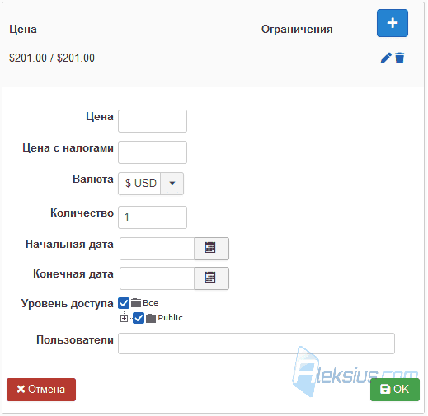Click the blue plus add price button
The image size is (428, 416).
[393, 23]
